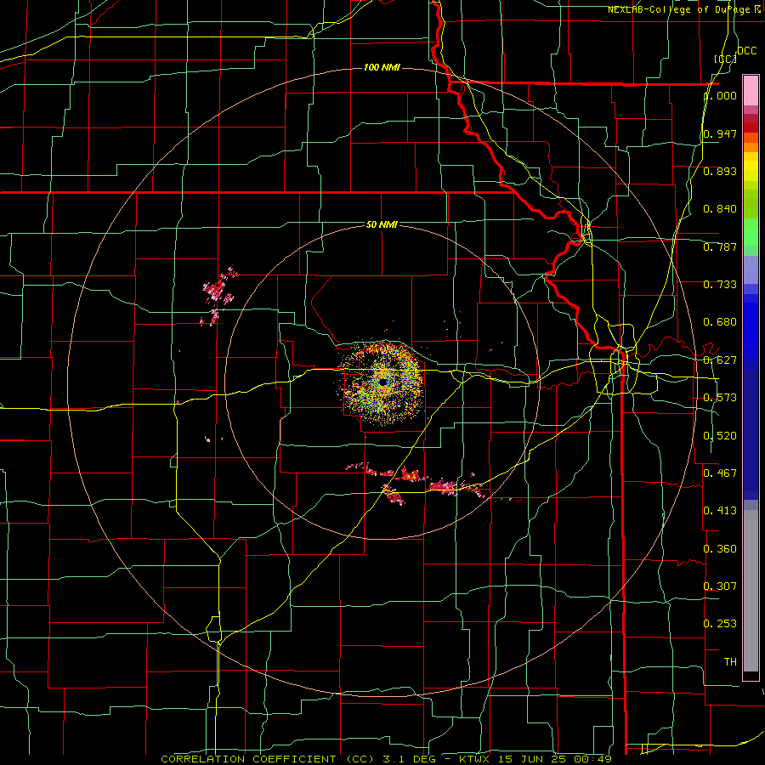Select the 0.893 scale value
Screen dimensions: 765x765
(x=720, y=171)
